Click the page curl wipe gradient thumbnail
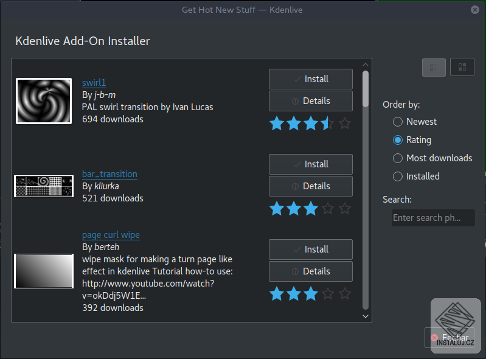The image size is (486, 359). (44, 271)
